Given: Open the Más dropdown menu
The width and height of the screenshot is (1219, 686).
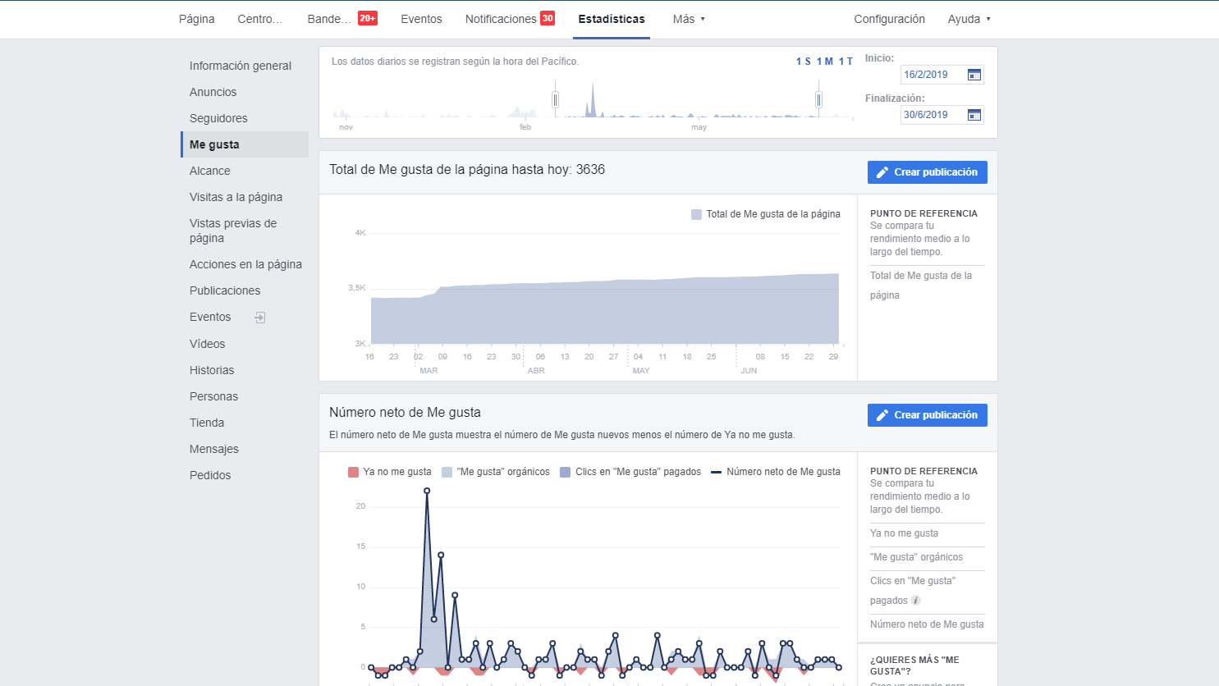Looking at the screenshot, I should [689, 19].
